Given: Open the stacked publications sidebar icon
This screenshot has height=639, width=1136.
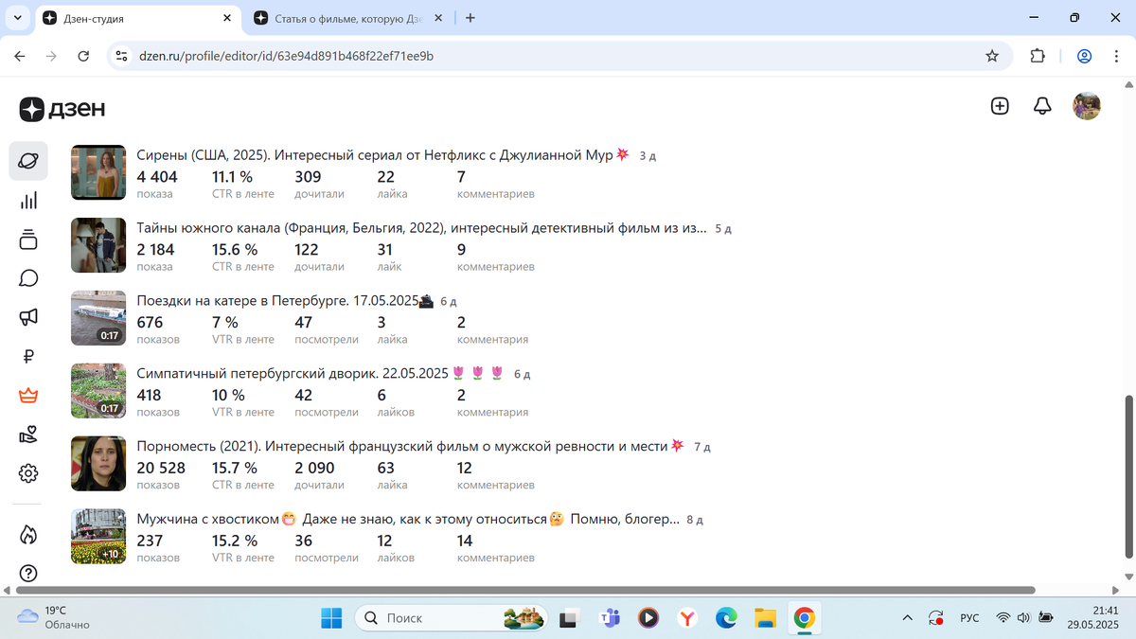Looking at the screenshot, I should [28, 240].
